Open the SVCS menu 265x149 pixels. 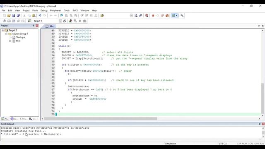pyautogui.click(x=75, y=10)
